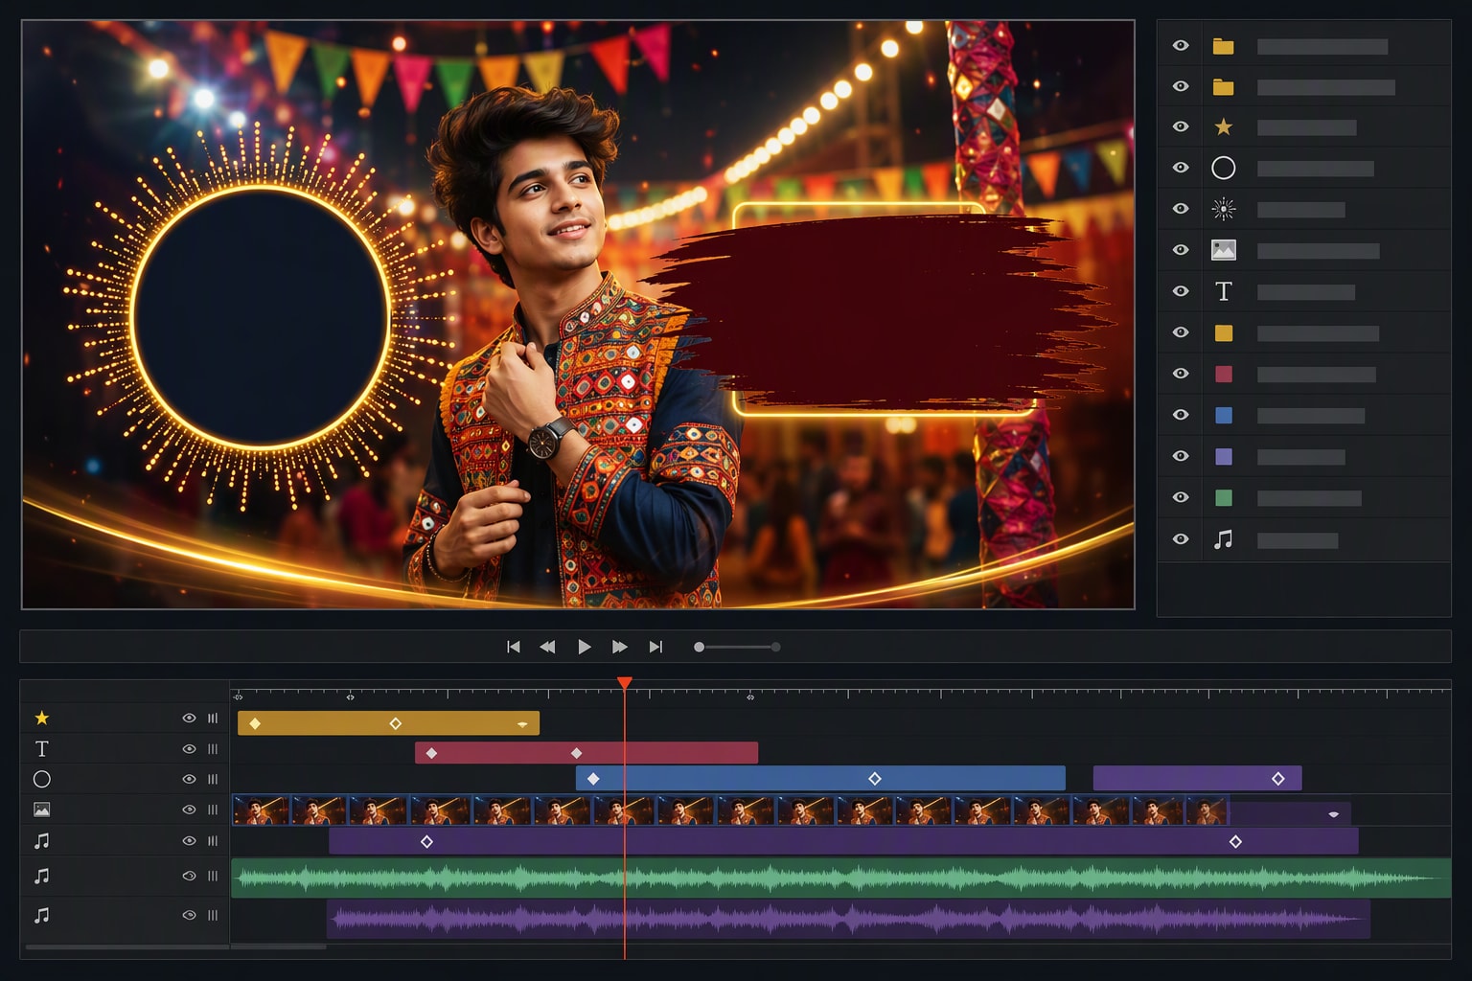This screenshot has height=981, width=1472.
Task: Select the dark circular placeholder in preview
Action: pyautogui.click(x=261, y=317)
